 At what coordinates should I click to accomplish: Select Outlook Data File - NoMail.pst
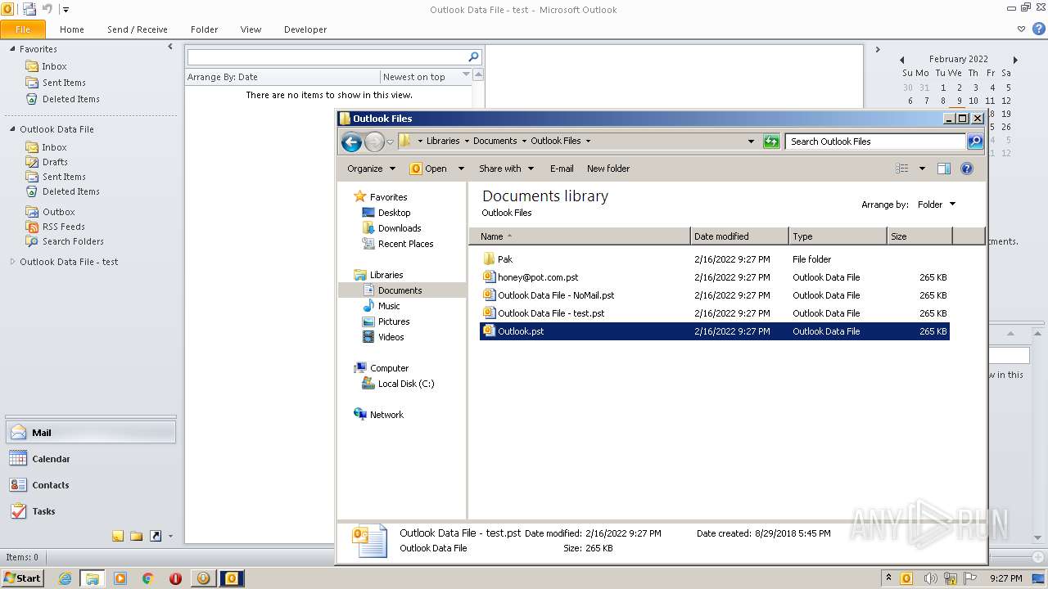714,295
